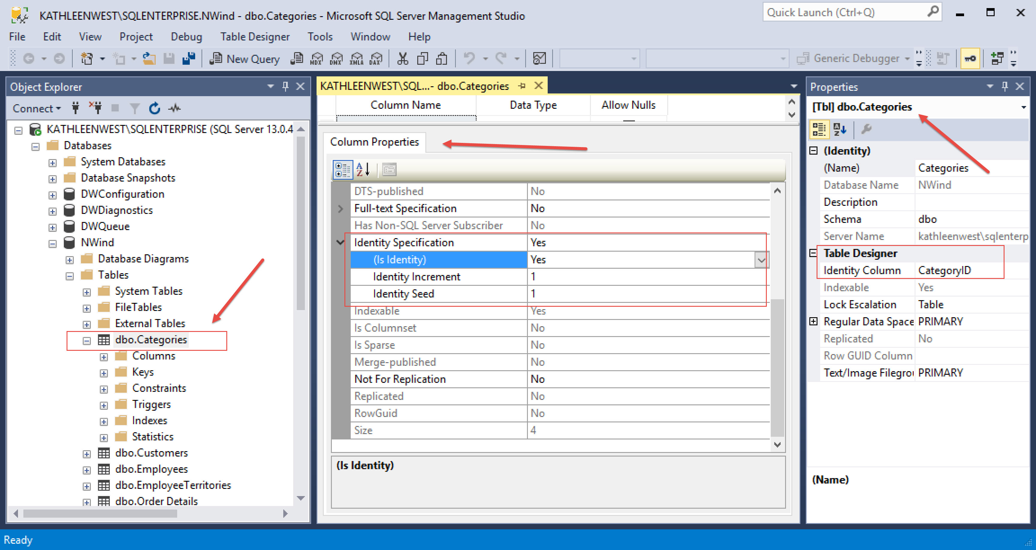The image size is (1036, 550).
Task: Open Activity Monitor from Object Explorer
Action: point(174,108)
